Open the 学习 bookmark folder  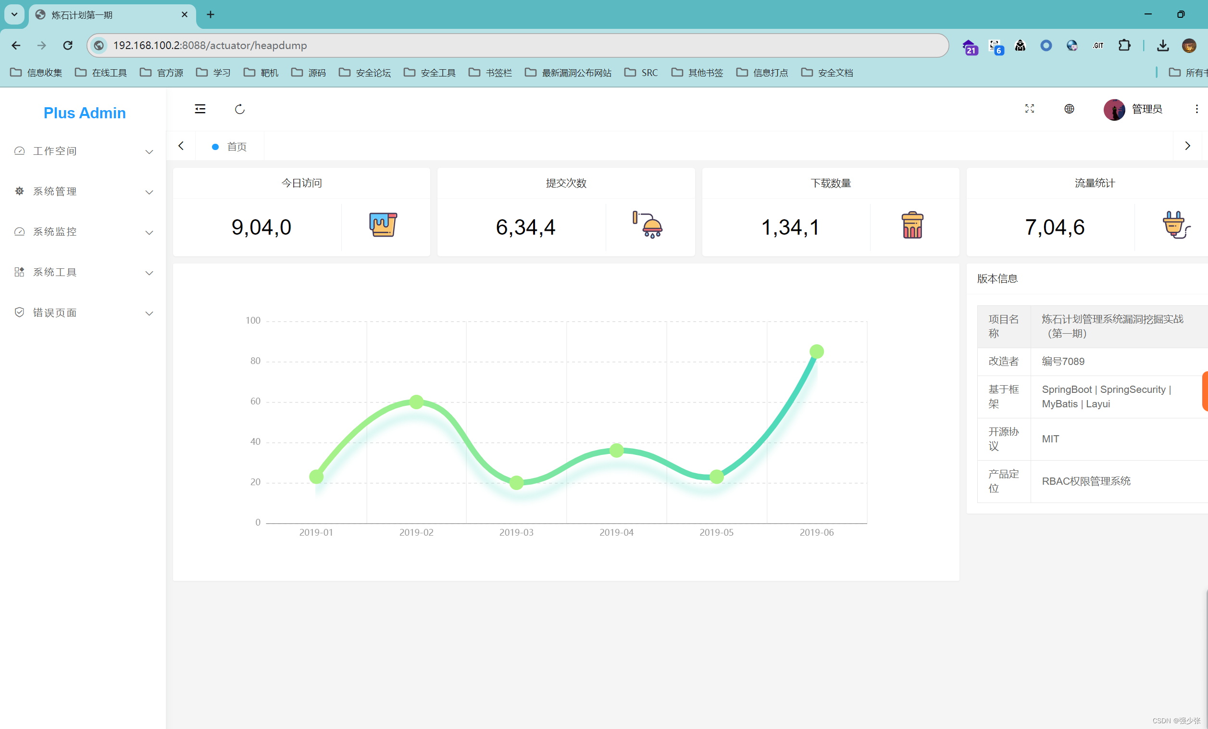pos(213,73)
